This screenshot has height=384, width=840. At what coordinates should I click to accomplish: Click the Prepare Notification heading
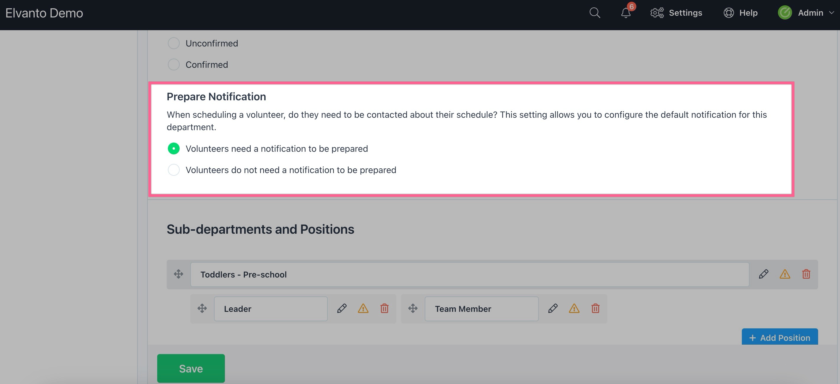pyautogui.click(x=216, y=96)
